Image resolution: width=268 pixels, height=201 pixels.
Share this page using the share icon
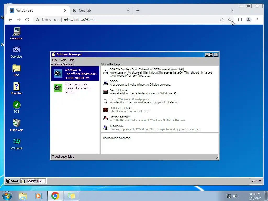pyautogui.click(x=221, y=20)
